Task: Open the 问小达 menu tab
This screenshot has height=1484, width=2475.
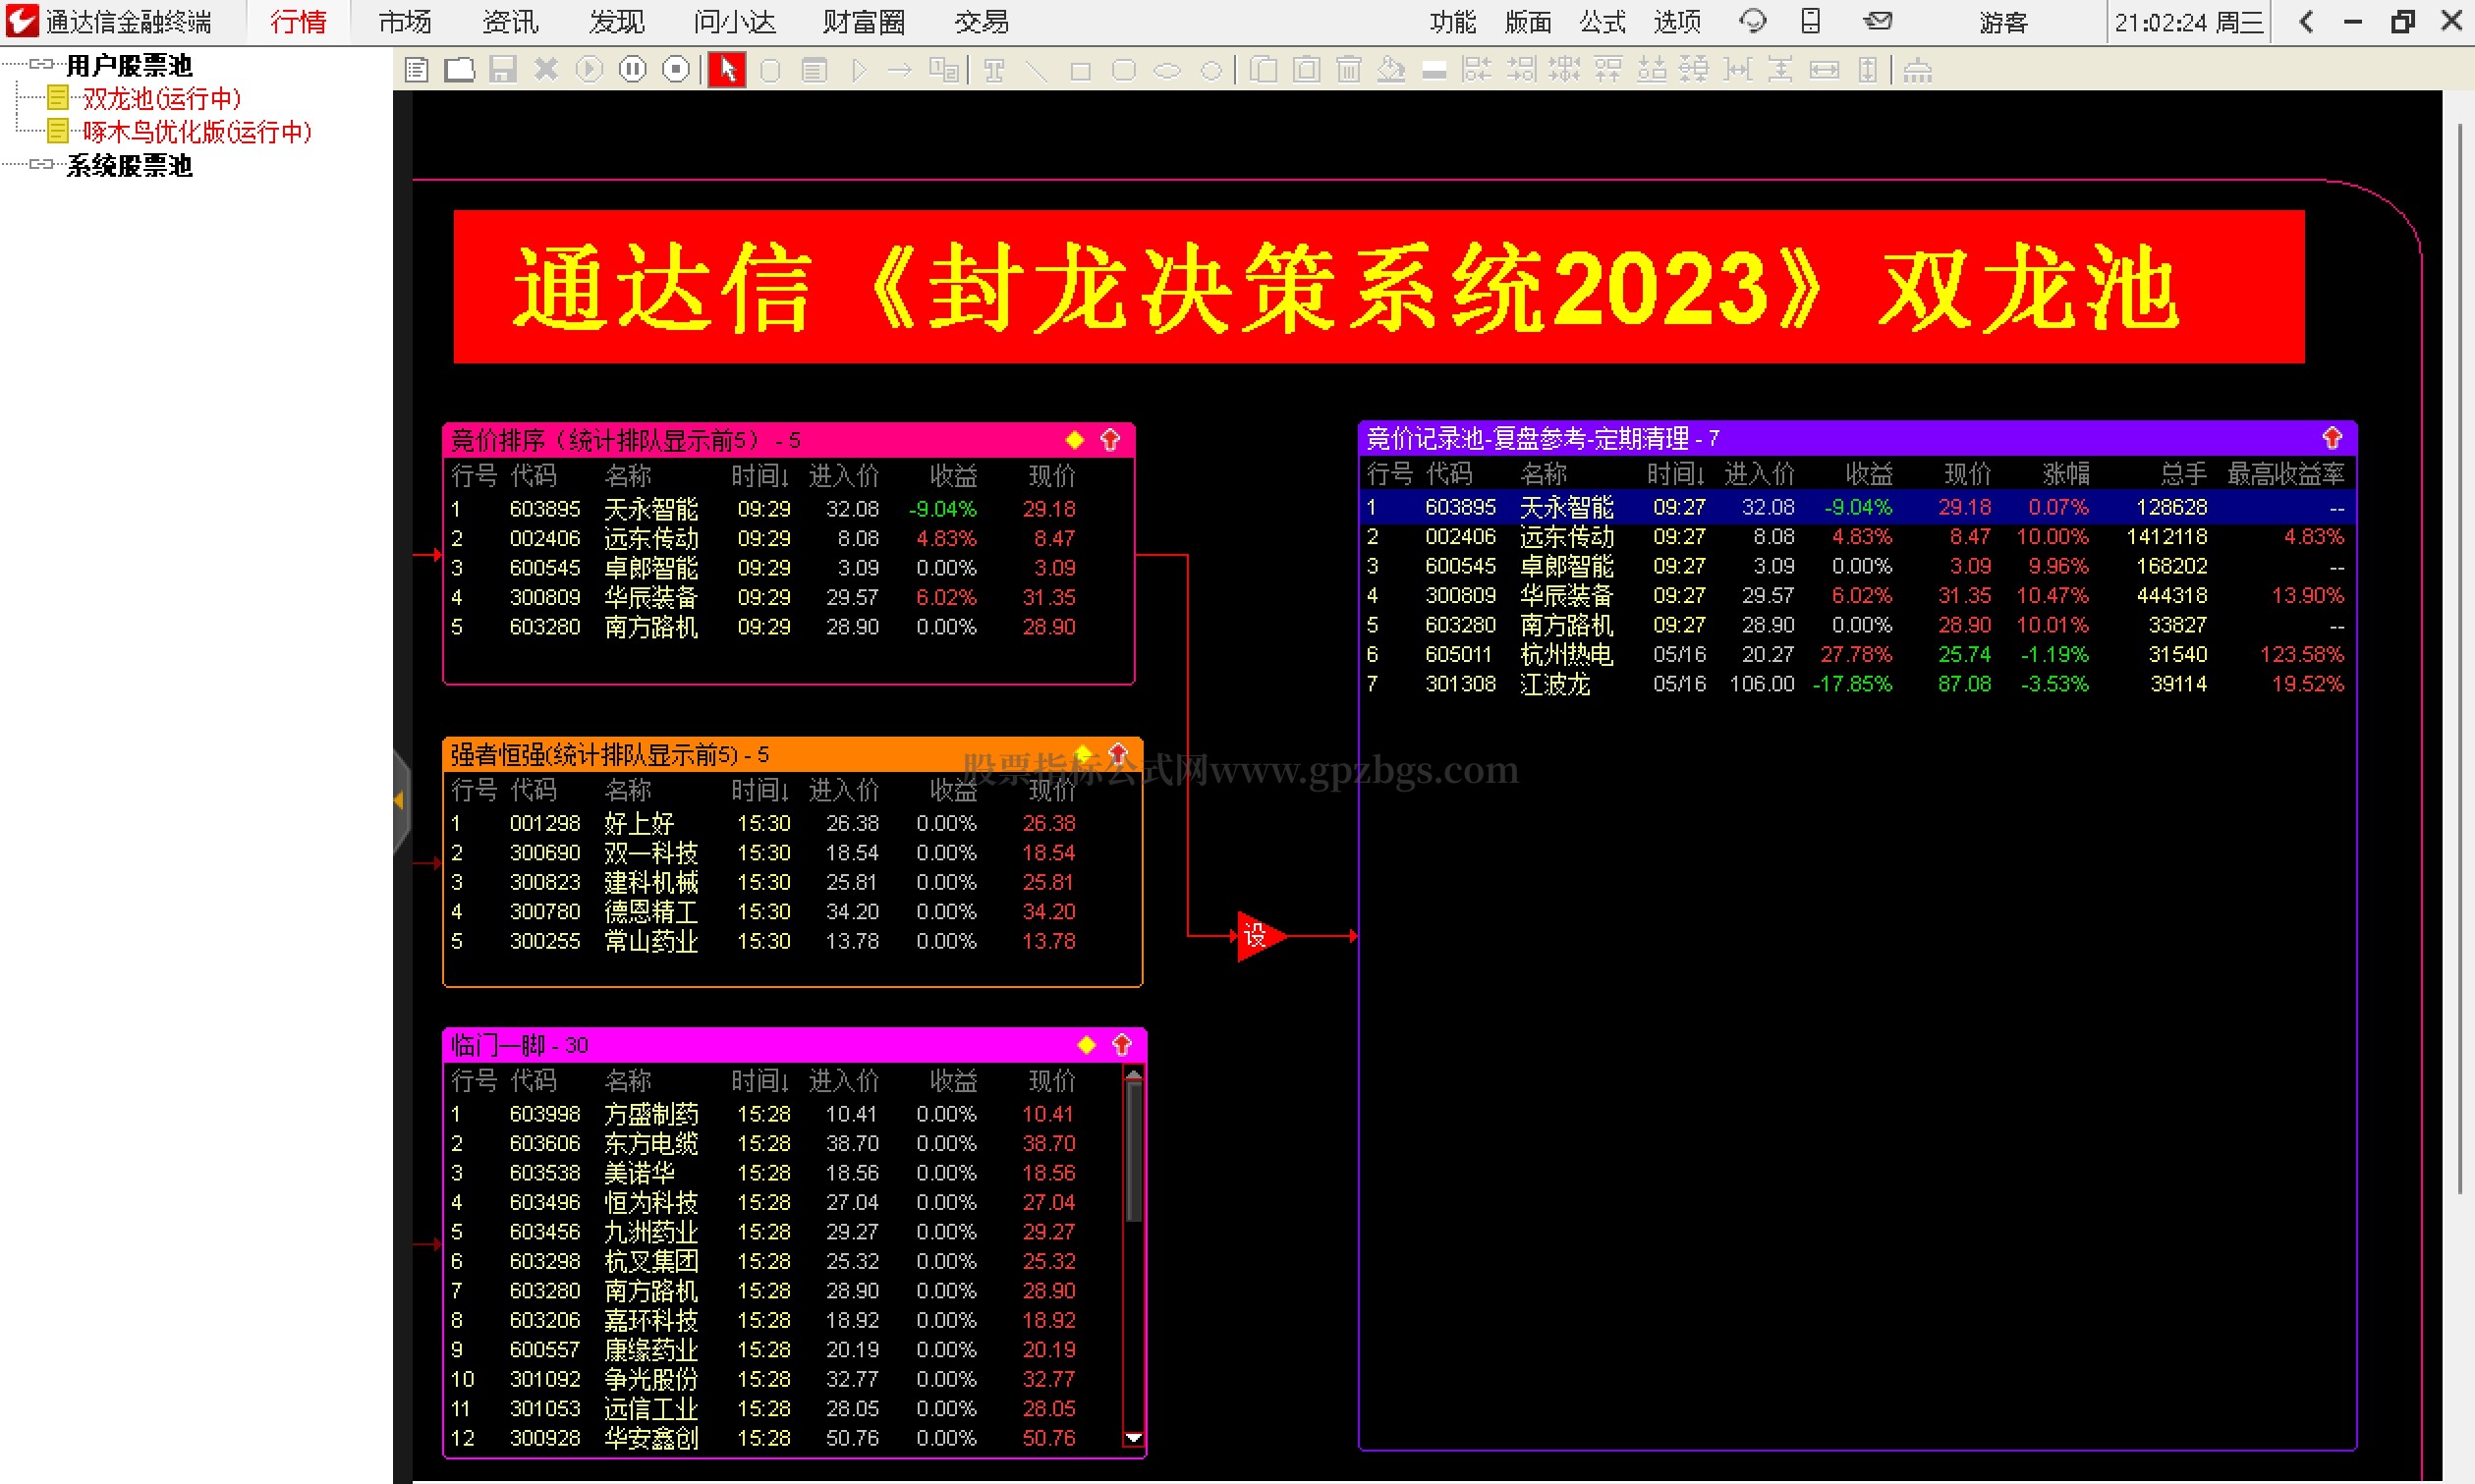Action: coord(734,22)
